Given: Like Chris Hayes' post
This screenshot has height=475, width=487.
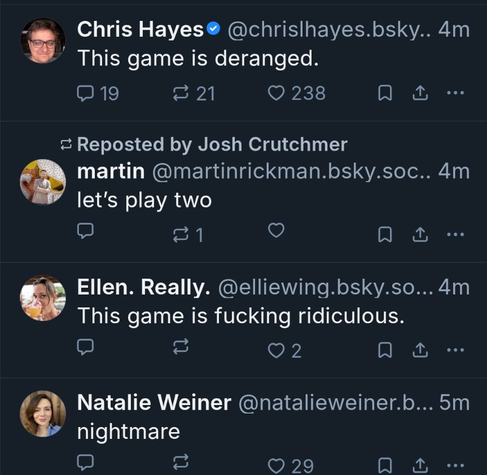Looking at the screenshot, I should [x=275, y=93].
